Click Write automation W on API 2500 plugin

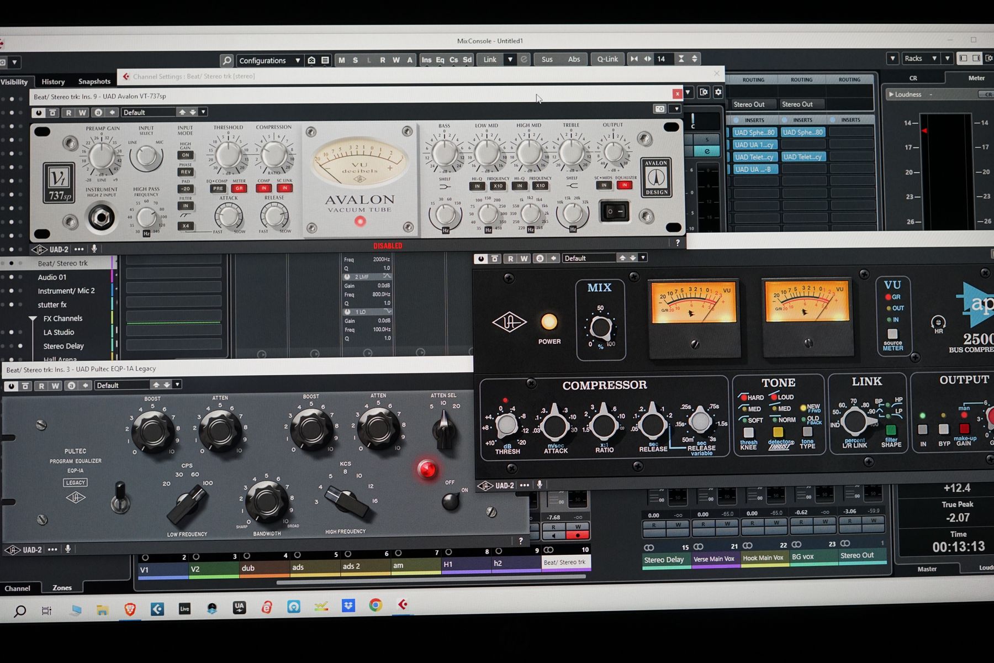tap(524, 259)
